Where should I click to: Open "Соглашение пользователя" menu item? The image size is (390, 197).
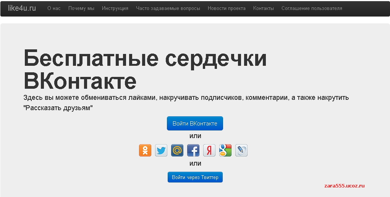tap(312, 8)
